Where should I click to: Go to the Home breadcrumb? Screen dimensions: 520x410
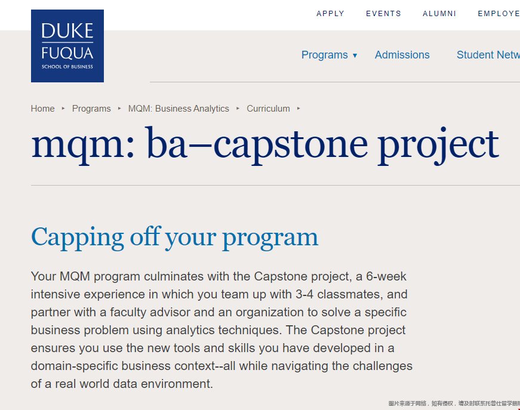(42, 109)
